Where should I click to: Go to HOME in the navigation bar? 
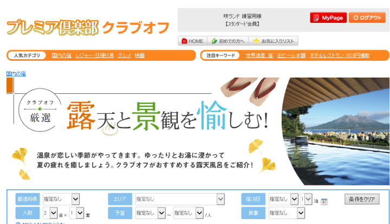[192, 41]
